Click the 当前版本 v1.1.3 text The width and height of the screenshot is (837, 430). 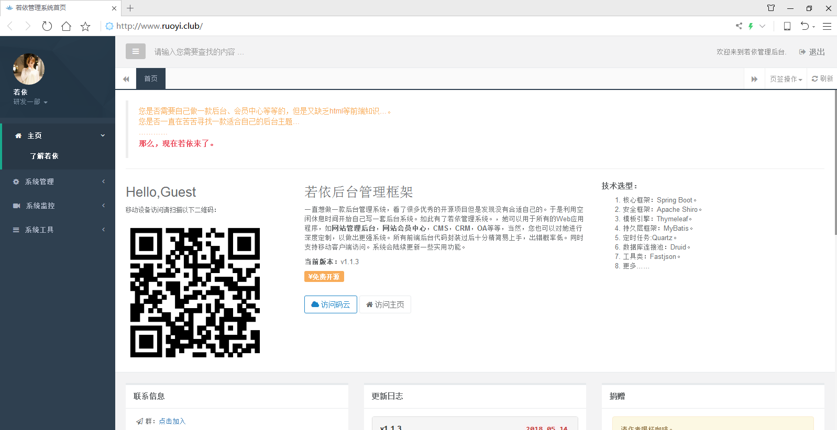tap(332, 262)
